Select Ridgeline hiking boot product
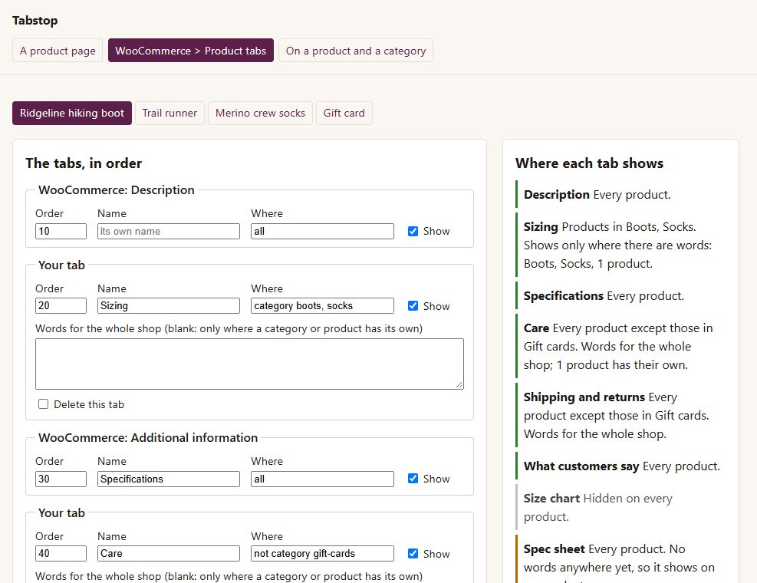Viewport: 757px width, 583px height. pos(72,113)
